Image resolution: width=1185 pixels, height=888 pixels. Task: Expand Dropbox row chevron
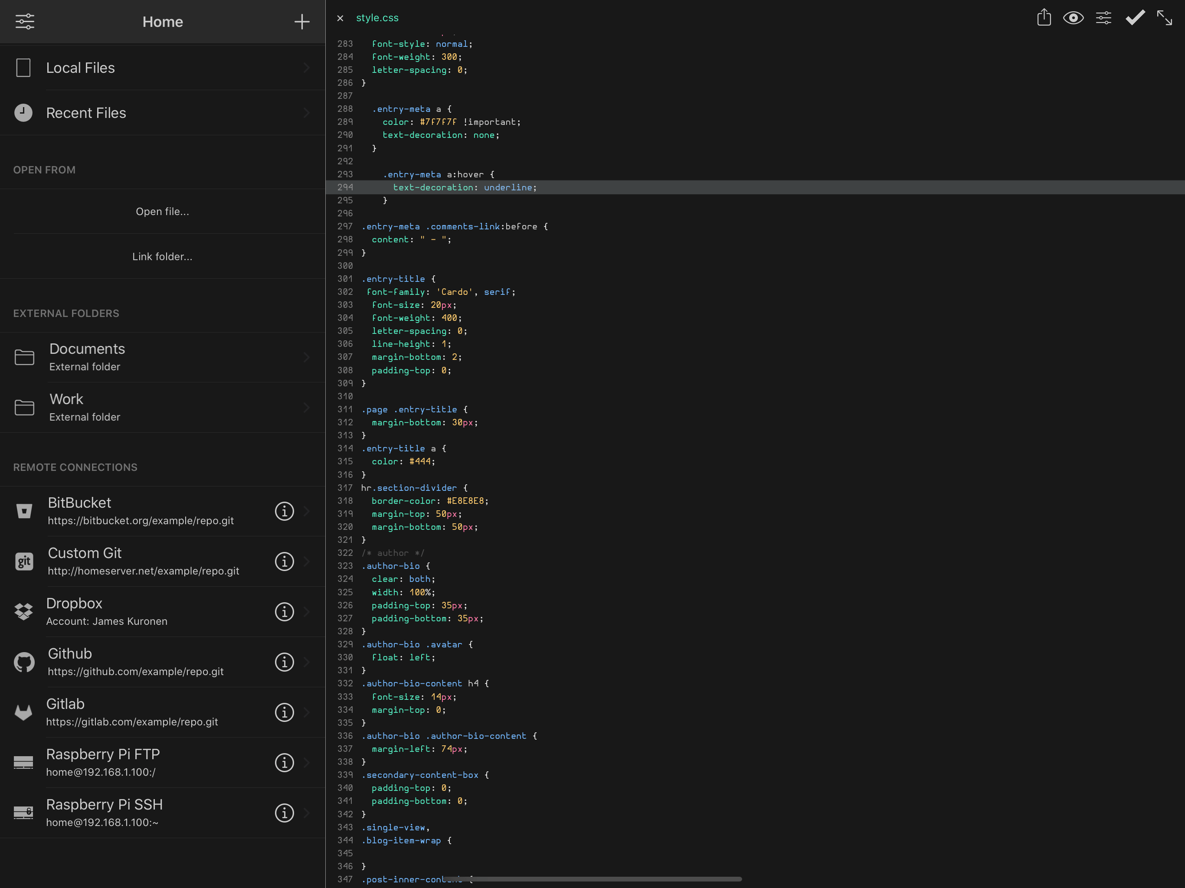coord(306,612)
